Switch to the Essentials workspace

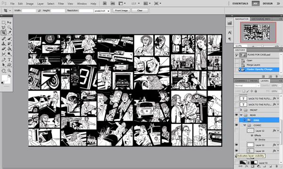[x=240, y=4]
